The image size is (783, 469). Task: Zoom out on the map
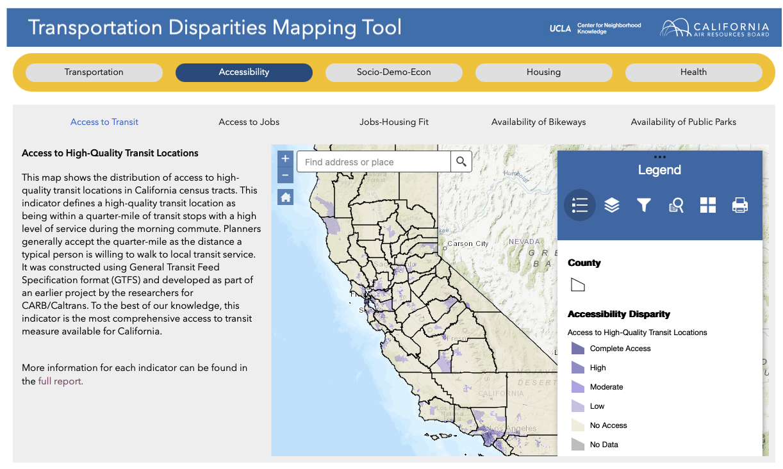(286, 175)
